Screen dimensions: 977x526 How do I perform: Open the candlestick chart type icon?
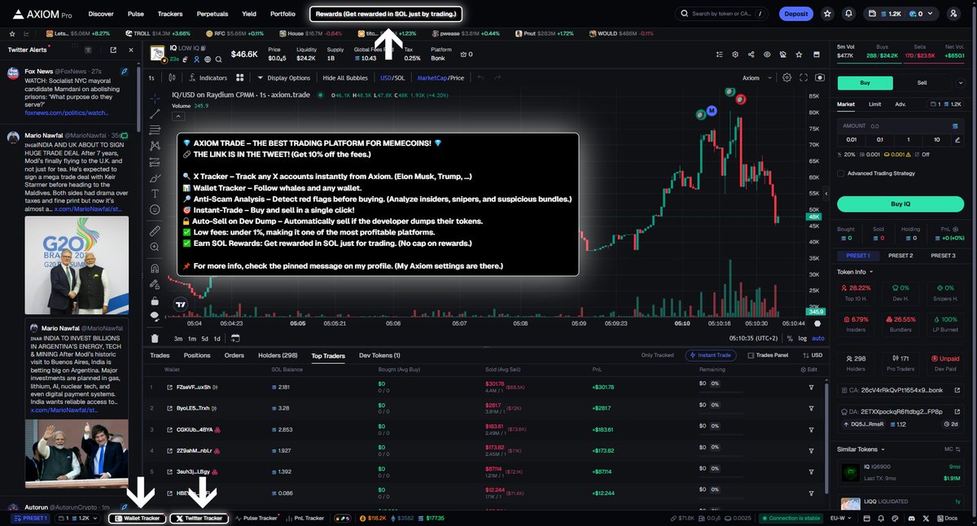point(171,78)
